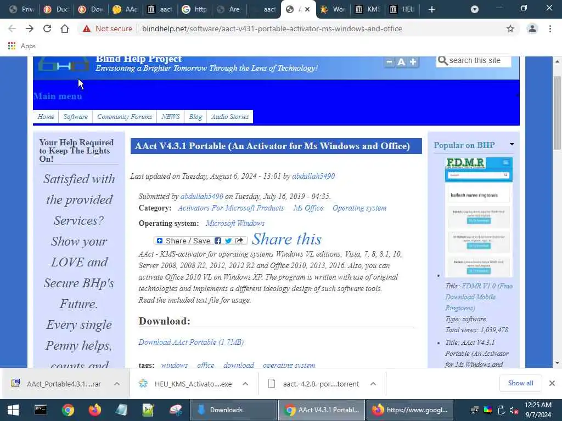Increase font size with the plus button
Image resolution: width=562 pixels, height=421 pixels.
click(x=413, y=62)
